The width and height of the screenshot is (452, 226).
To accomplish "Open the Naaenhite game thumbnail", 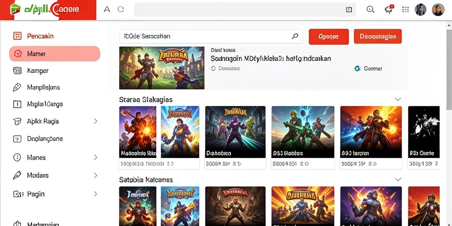I will [138, 132].
